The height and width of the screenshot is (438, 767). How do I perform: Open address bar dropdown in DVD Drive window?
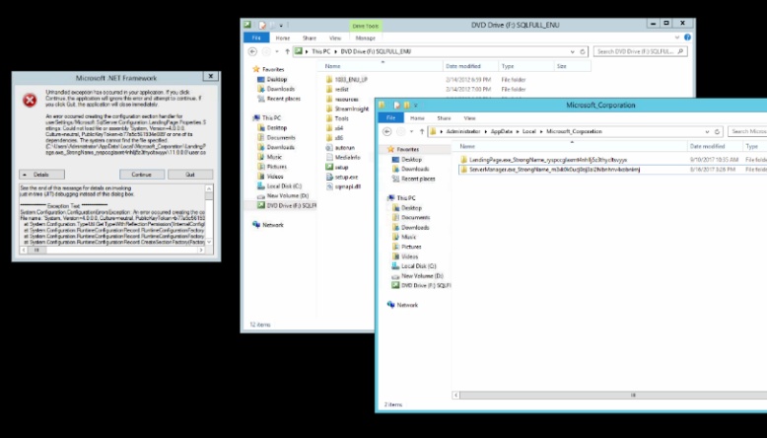click(573, 51)
